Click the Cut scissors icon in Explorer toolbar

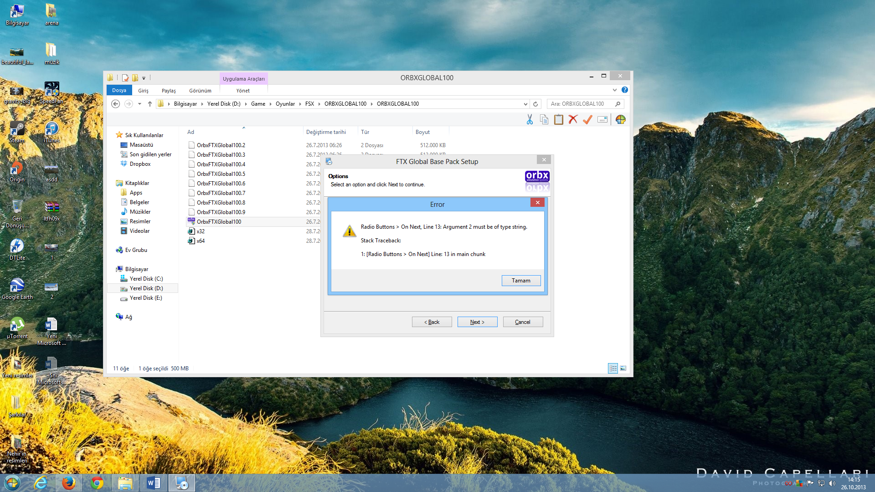pos(530,119)
